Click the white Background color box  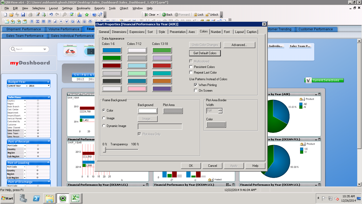point(147,111)
